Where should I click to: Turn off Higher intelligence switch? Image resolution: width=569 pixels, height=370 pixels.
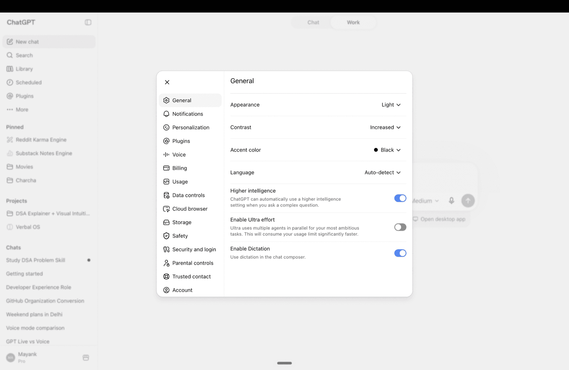click(x=400, y=198)
